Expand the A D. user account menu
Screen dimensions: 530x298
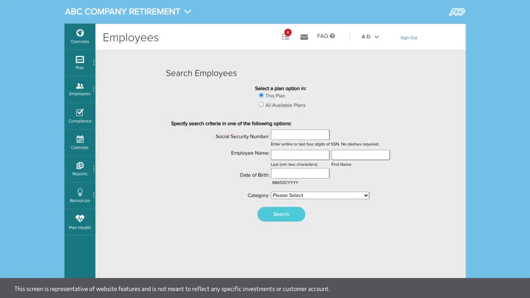click(x=370, y=37)
